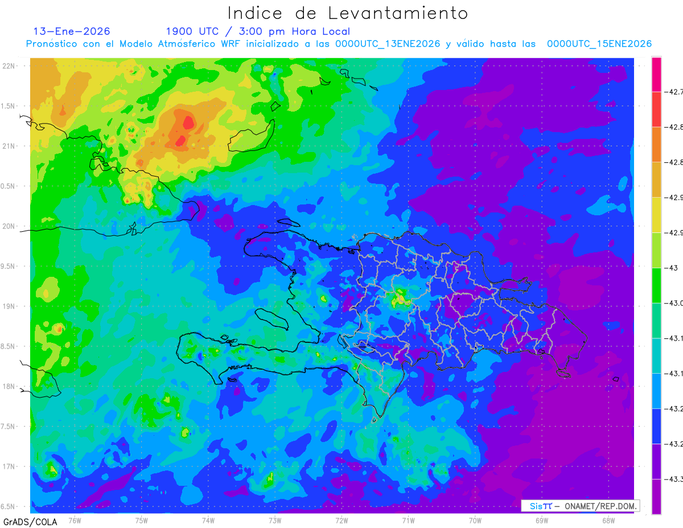
Task: Click the "68W" longitude label
Action: point(608,520)
